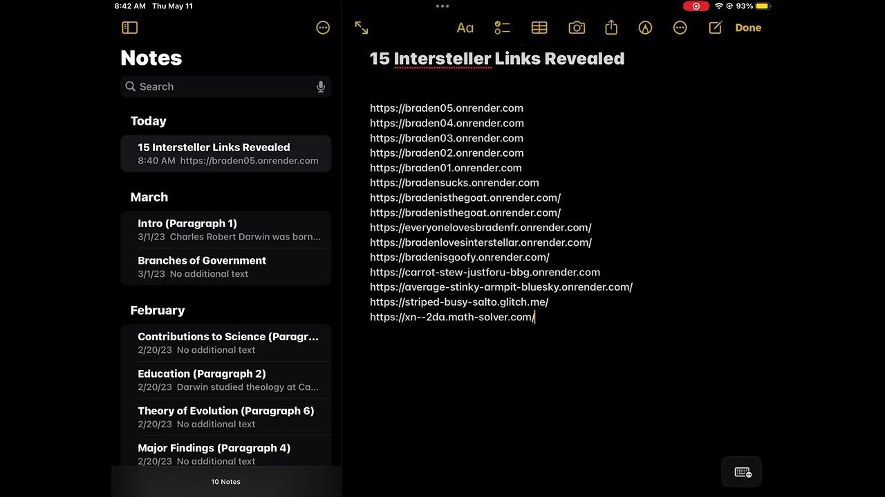Open the Branches of Government note
Image resolution: width=885 pixels, height=497 pixels.
pos(225,266)
